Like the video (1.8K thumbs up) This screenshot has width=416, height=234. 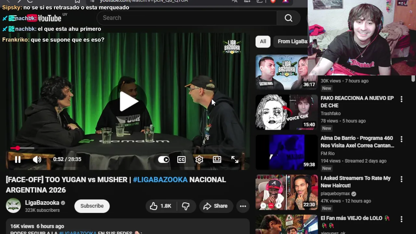point(161,206)
